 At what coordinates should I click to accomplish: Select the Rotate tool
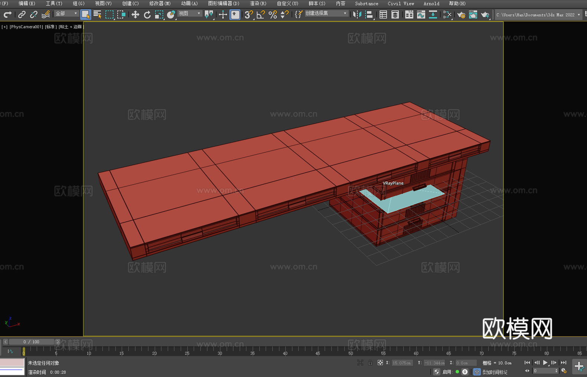pyautogui.click(x=147, y=14)
